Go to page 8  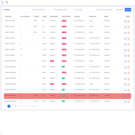32,106
